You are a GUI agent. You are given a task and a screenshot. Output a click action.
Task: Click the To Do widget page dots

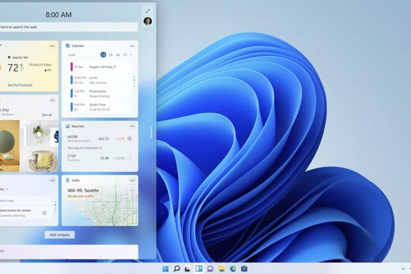(x=55, y=206)
